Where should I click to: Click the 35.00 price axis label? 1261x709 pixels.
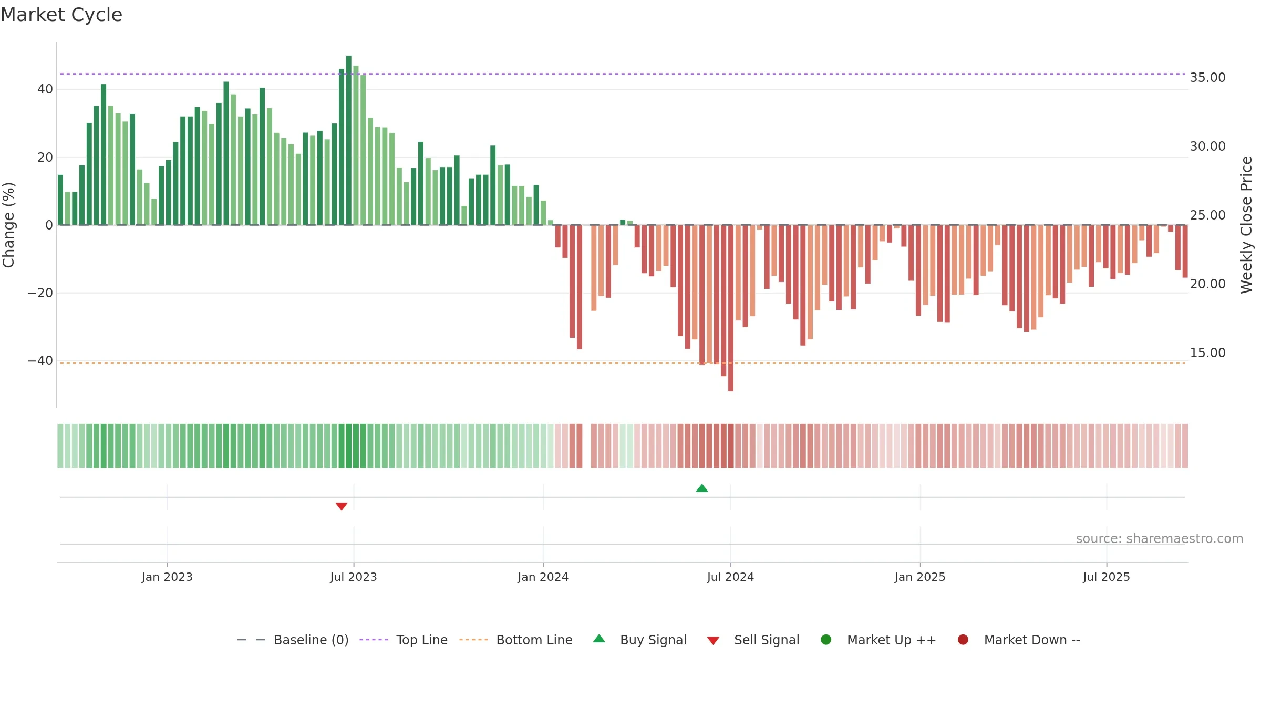pos(1207,78)
